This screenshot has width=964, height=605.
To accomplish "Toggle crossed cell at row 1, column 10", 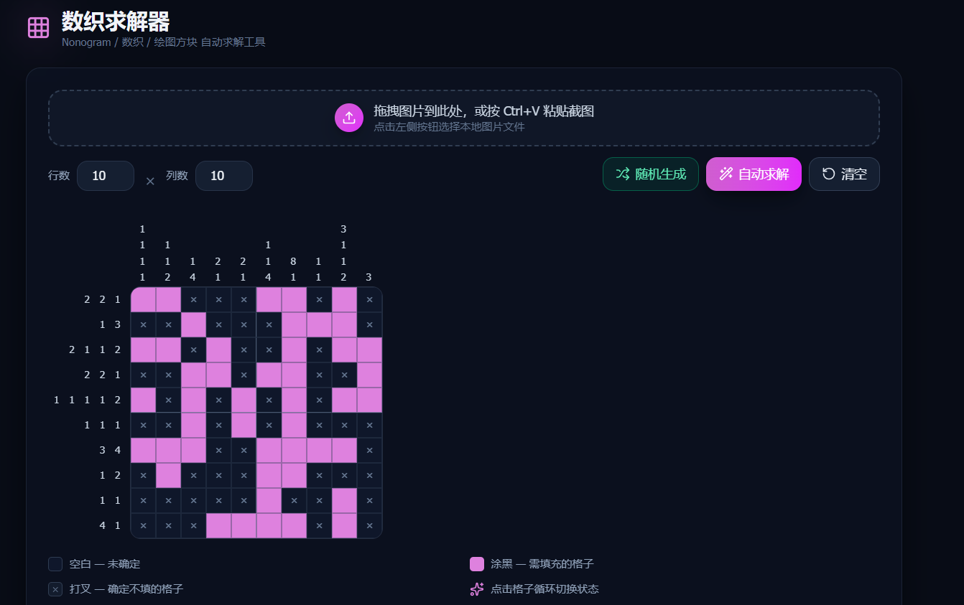I will click(x=369, y=299).
